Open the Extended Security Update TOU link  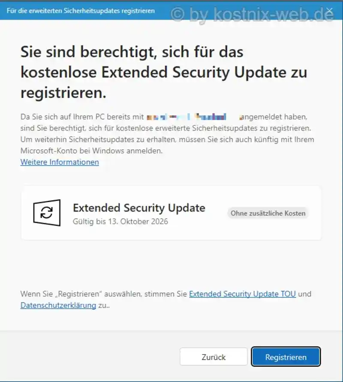click(x=243, y=294)
